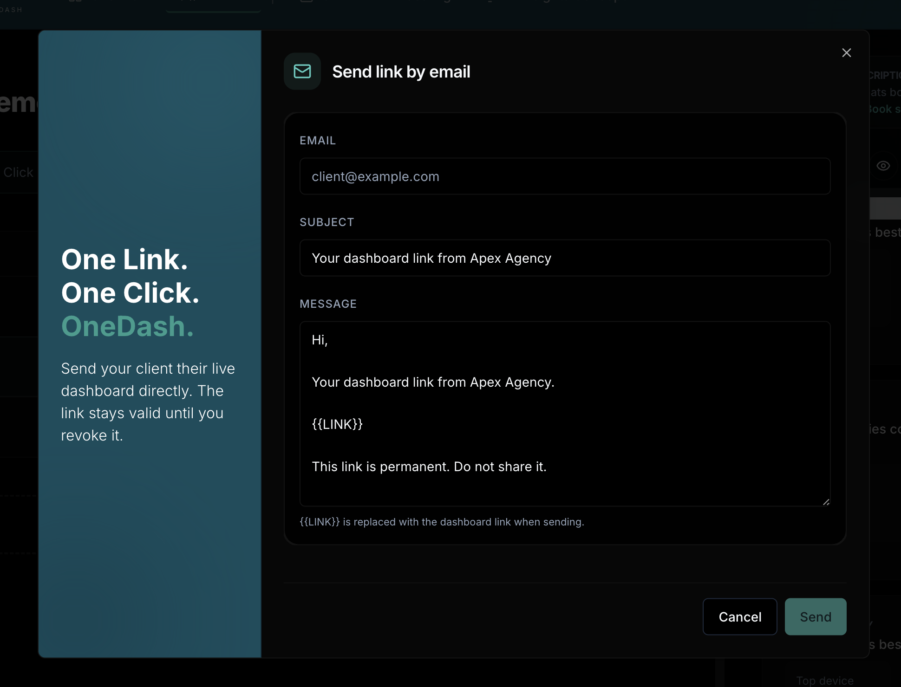Click the eye visibility icon behind dialog

(883, 166)
